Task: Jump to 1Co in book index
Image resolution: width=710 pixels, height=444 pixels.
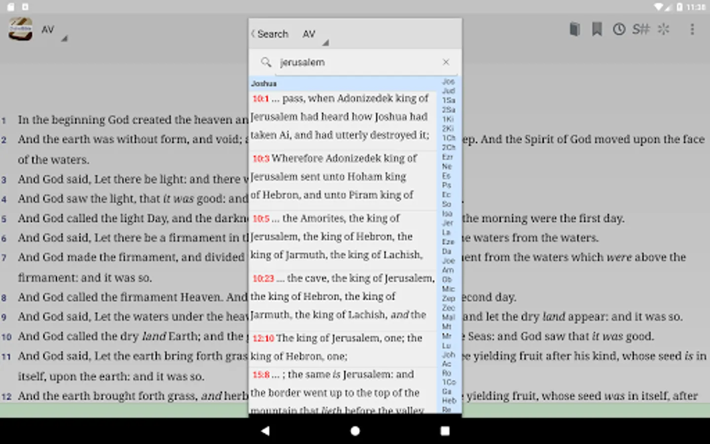Action: click(449, 382)
